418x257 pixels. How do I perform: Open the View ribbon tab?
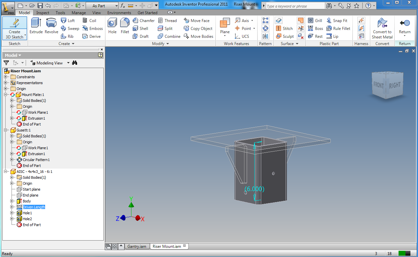pyautogui.click(x=97, y=13)
